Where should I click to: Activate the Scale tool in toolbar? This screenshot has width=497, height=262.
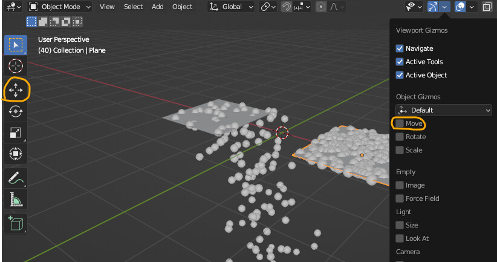tap(16, 133)
